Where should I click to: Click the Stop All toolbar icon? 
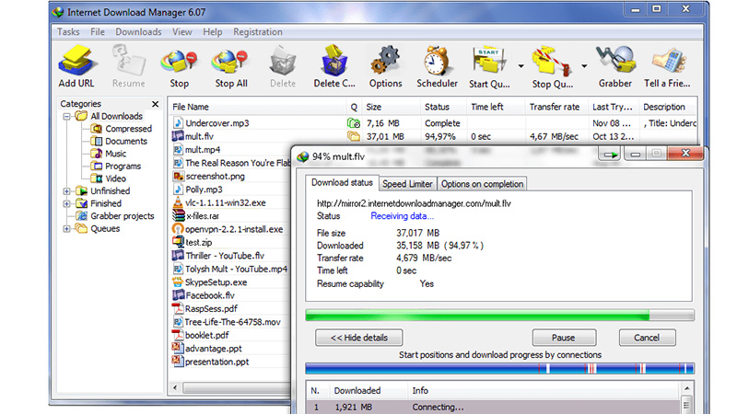(230, 64)
